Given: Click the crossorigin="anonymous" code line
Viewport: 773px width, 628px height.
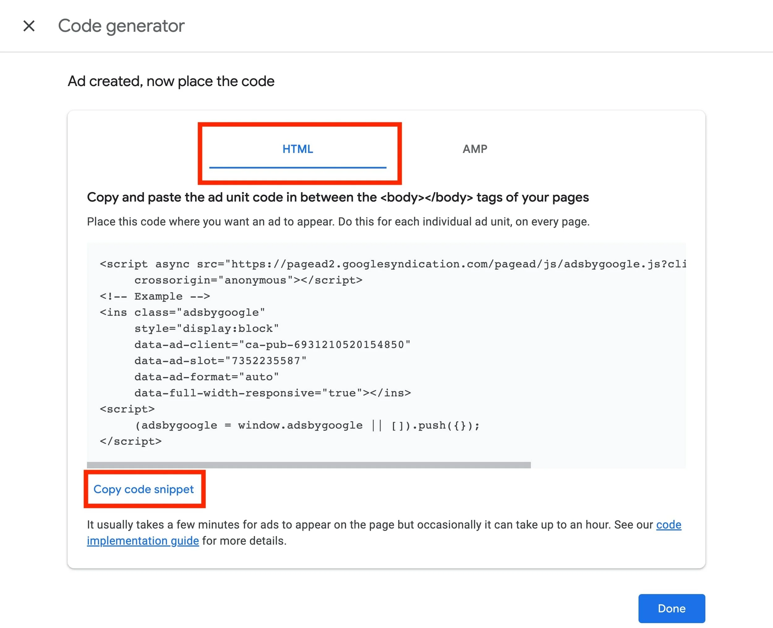Looking at the screenshot, I should pyautogui.click(x=248, y=280).
